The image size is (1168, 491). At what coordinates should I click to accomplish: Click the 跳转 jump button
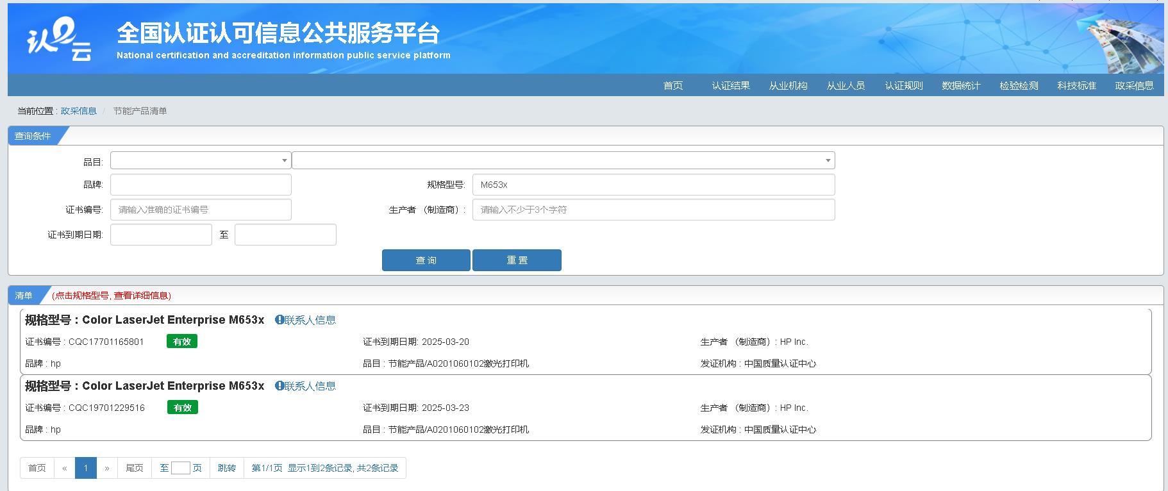226,468
